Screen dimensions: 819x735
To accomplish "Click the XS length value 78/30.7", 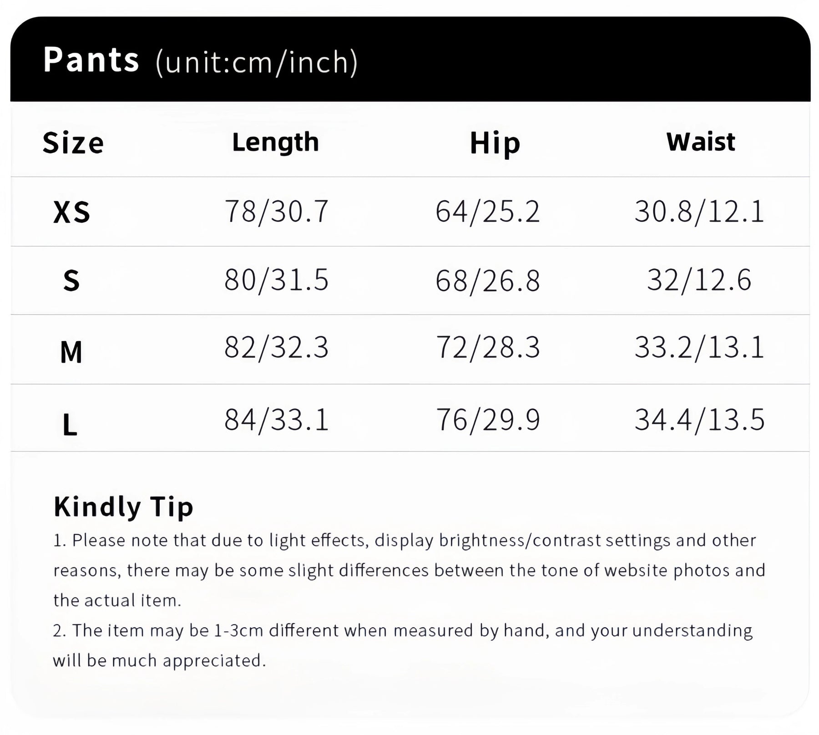I will (276, 212).
